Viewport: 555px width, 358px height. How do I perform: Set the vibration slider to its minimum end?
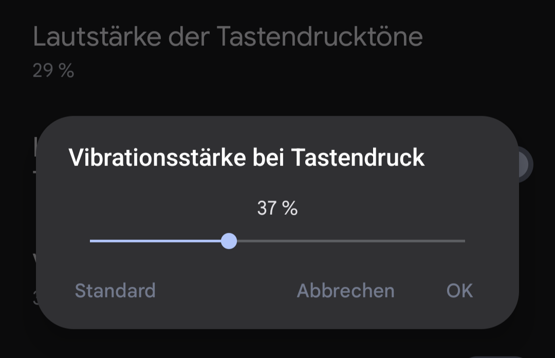(x=91, y=241)
